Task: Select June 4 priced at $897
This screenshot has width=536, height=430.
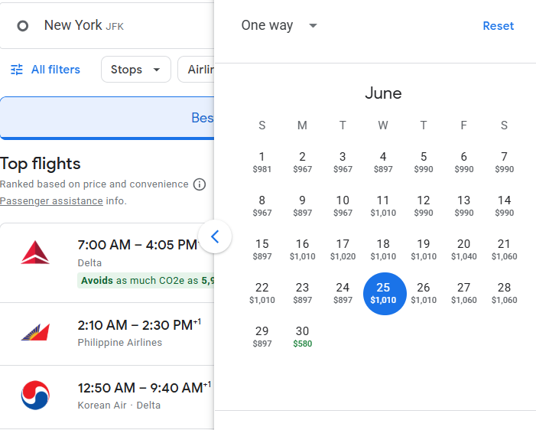Action: click(383, 161)
